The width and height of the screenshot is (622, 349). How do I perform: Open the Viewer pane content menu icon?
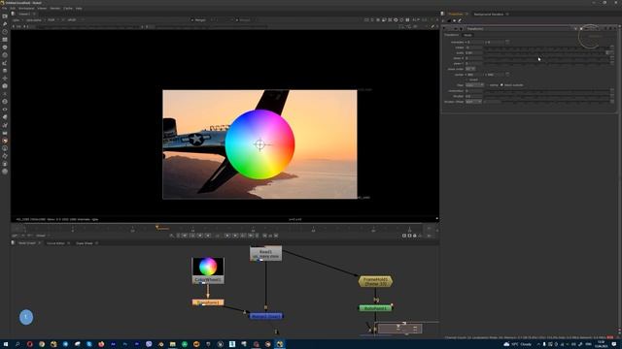click(x=13, y=14)
